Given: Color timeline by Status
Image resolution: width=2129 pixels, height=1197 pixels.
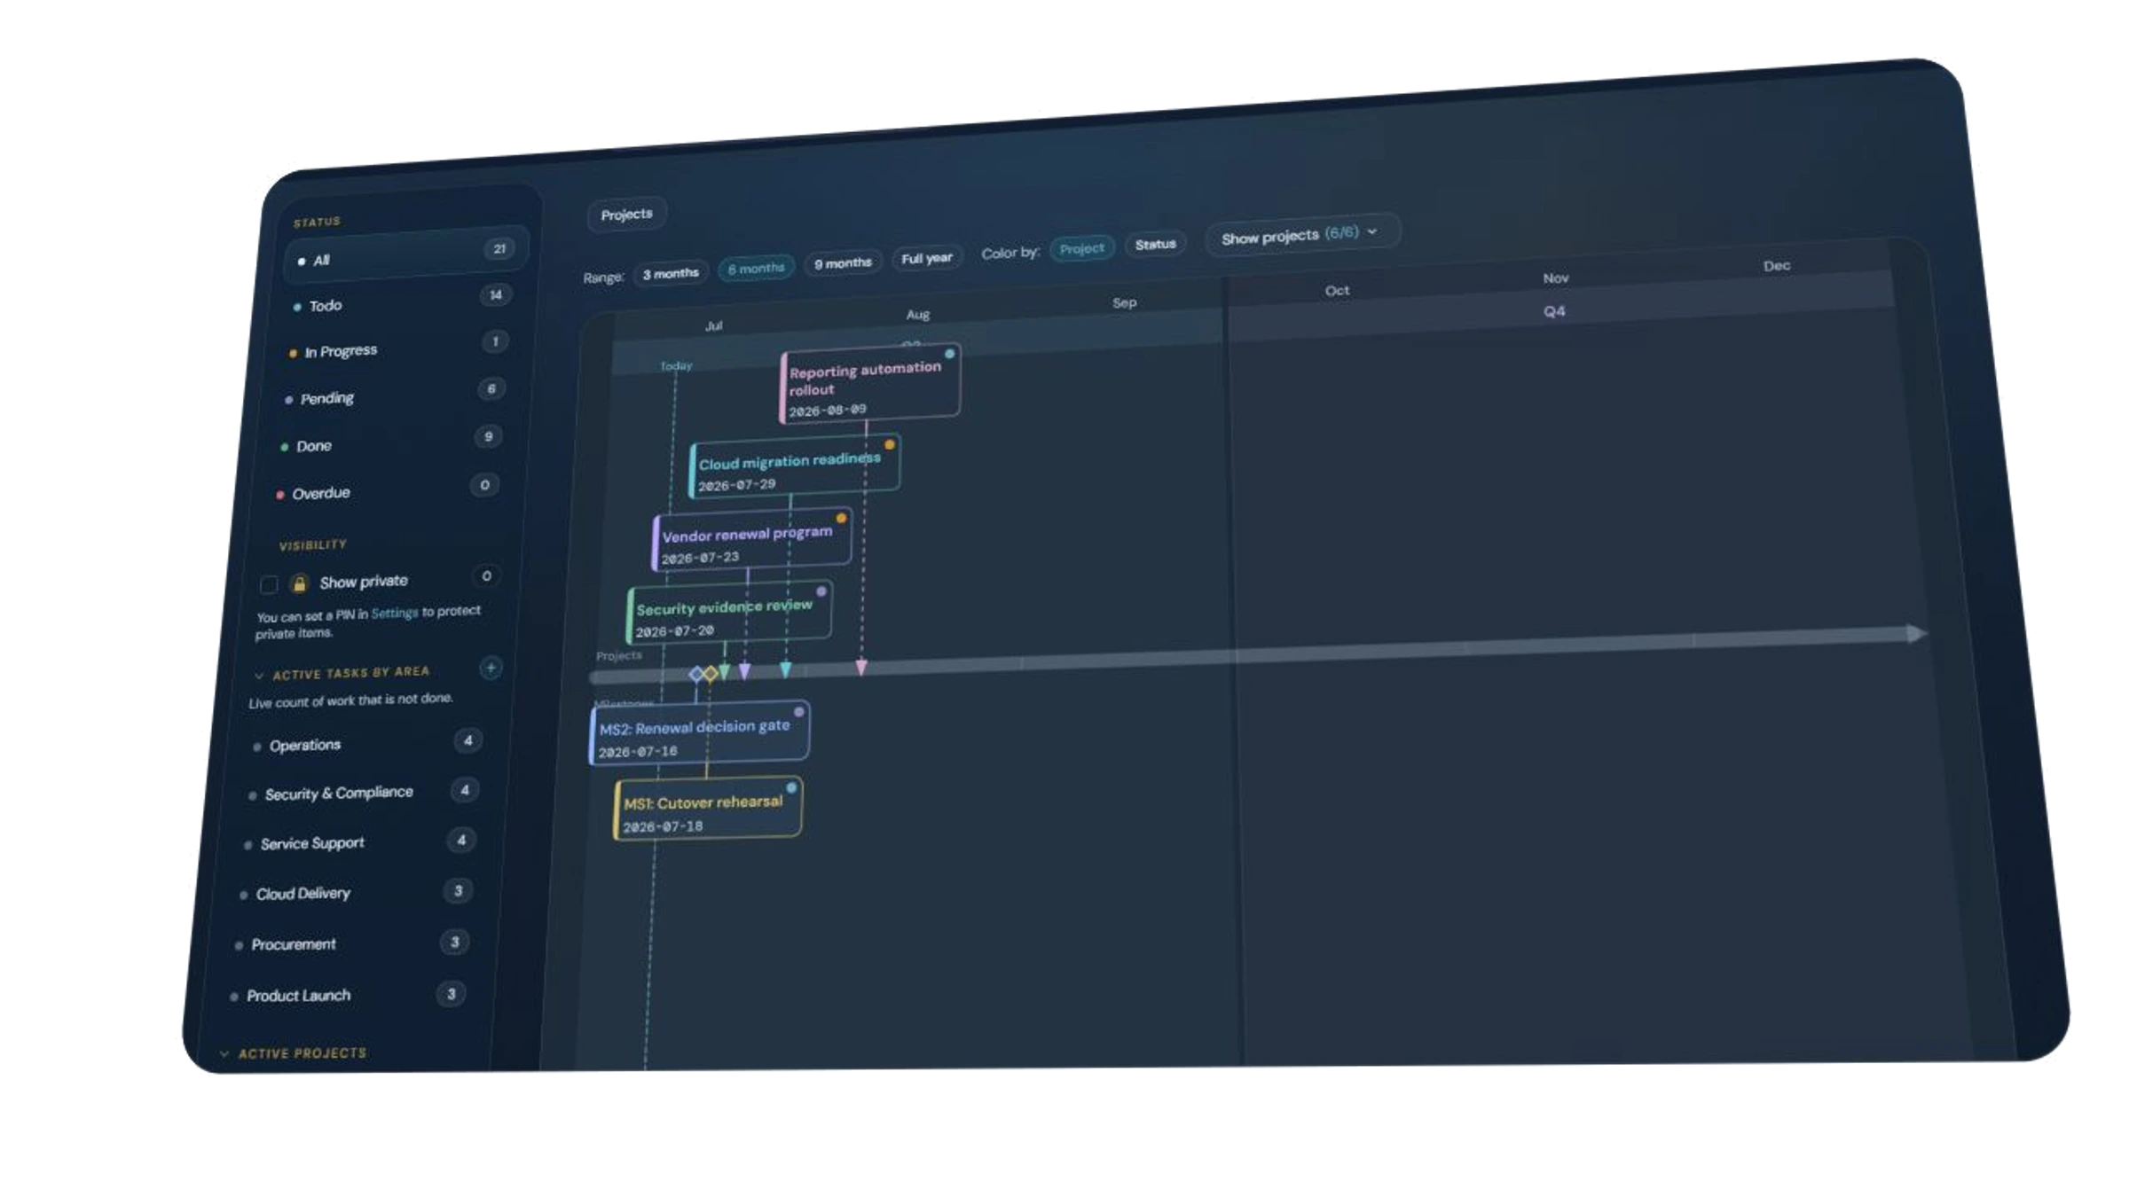Looking at the screenshot, I should point(1155,244).
